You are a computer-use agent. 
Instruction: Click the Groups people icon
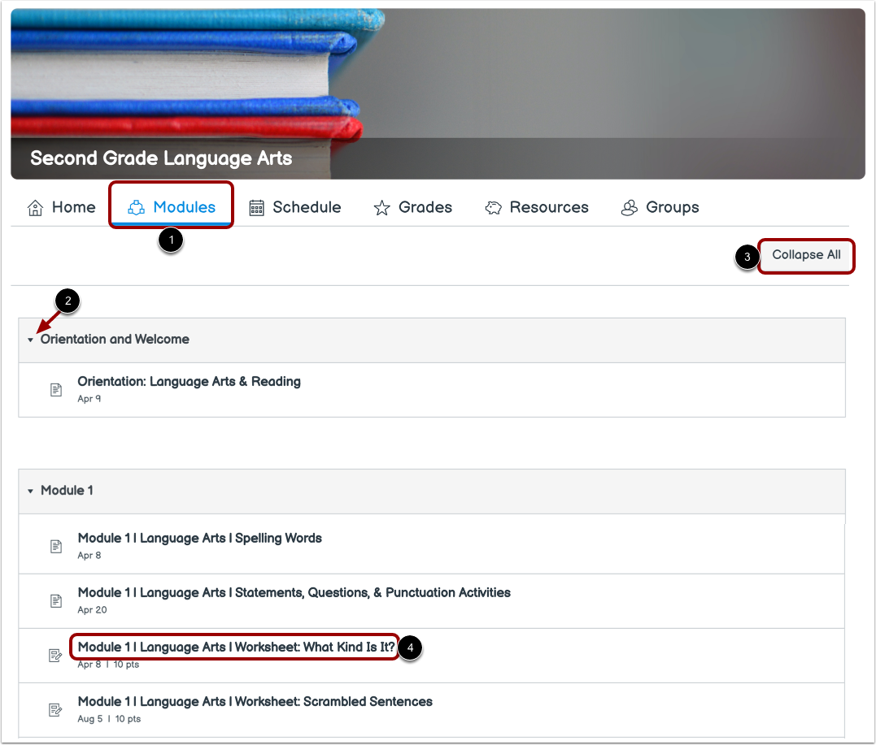(628, 207)
